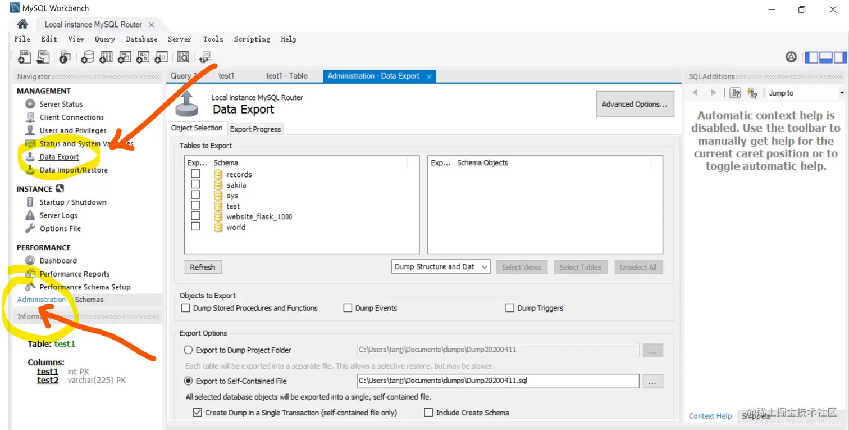Open Data Import/Restore
The image size is (849, 430).
pos(73,170)
